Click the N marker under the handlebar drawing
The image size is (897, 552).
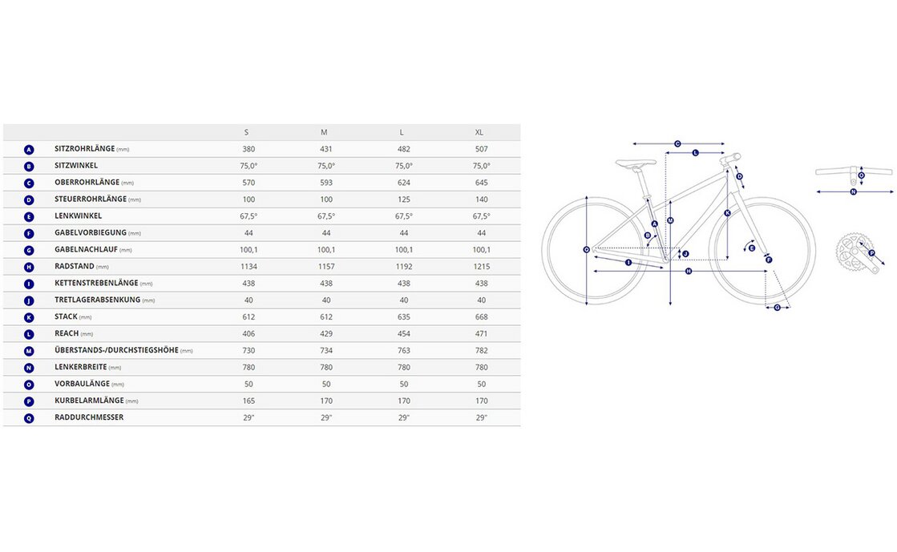pos(854,192)
